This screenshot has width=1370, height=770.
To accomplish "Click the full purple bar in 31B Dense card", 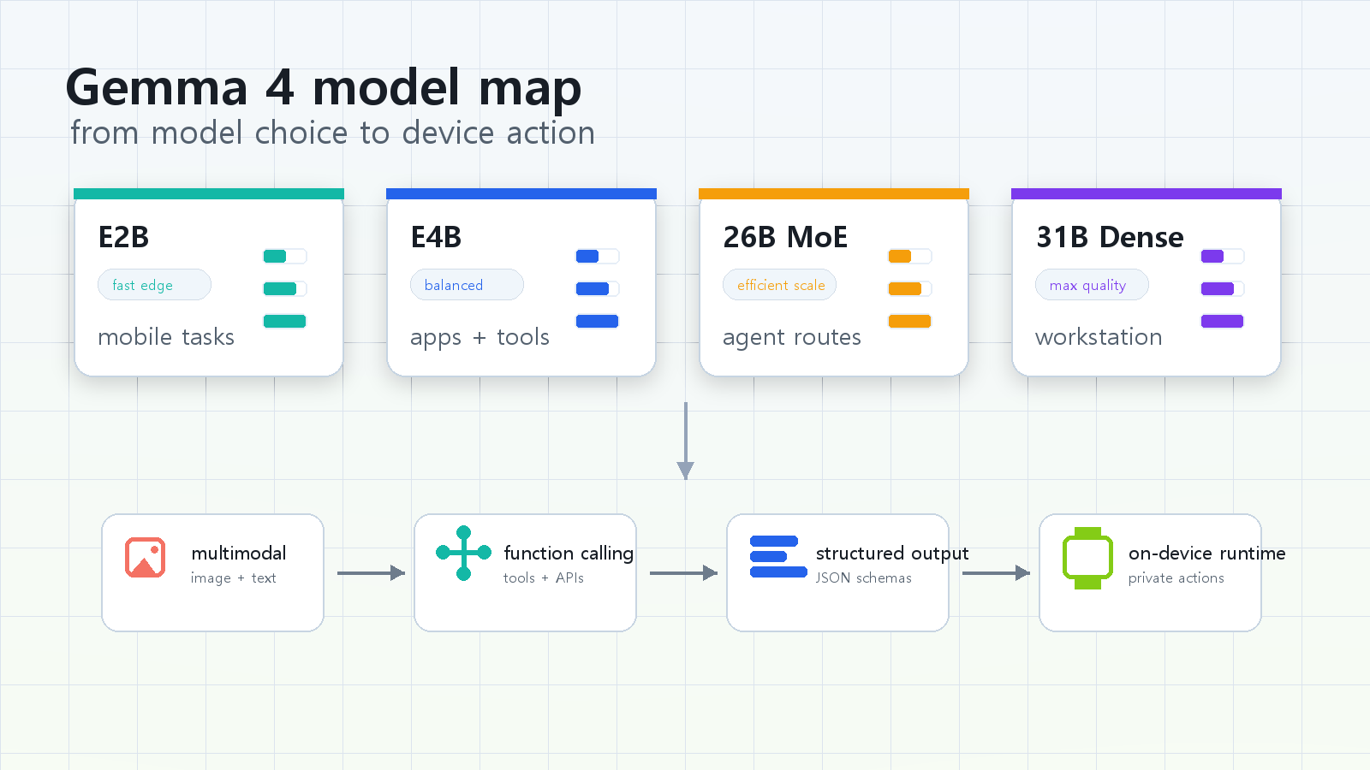I will [1222, 321].
